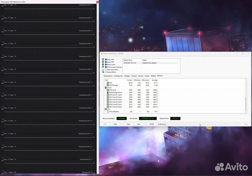
Task: Uncheck the Stress FPU checkbox
Action: (x=106, y=62)
